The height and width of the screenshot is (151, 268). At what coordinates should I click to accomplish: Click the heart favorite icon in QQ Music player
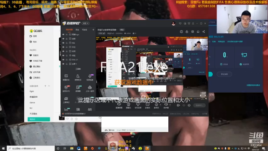(x=67, y=119)
